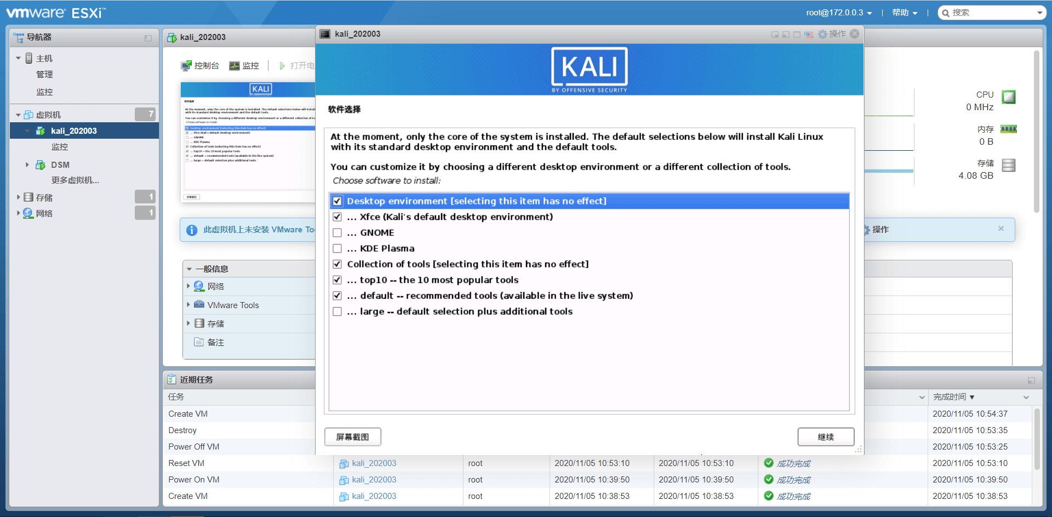
Task: Click the DSM virtual machine icon
Action: pos(41,164)
